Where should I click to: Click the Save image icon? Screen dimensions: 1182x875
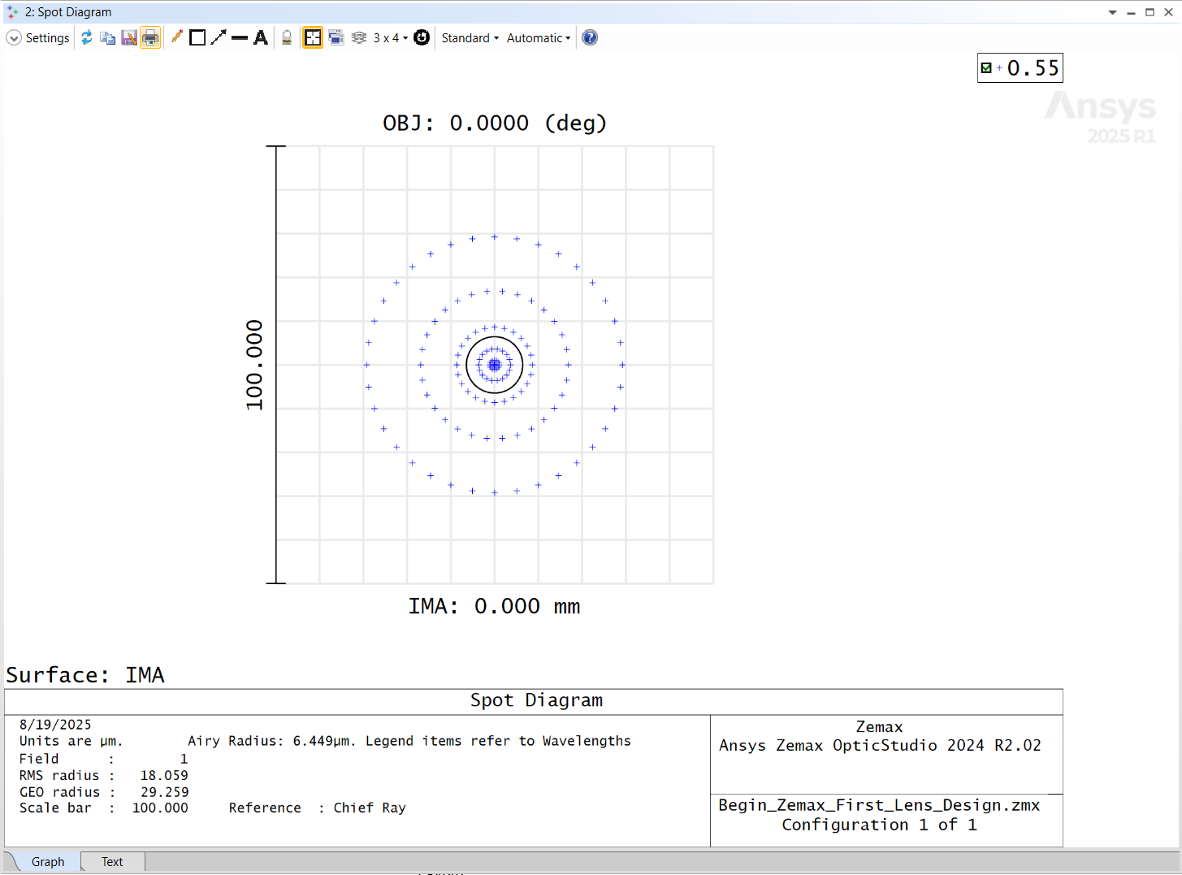coord(129,38)
